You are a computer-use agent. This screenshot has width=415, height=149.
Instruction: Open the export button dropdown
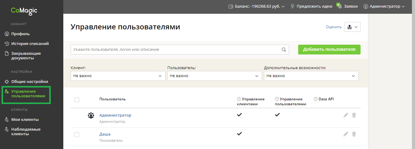tap(353, 27)
